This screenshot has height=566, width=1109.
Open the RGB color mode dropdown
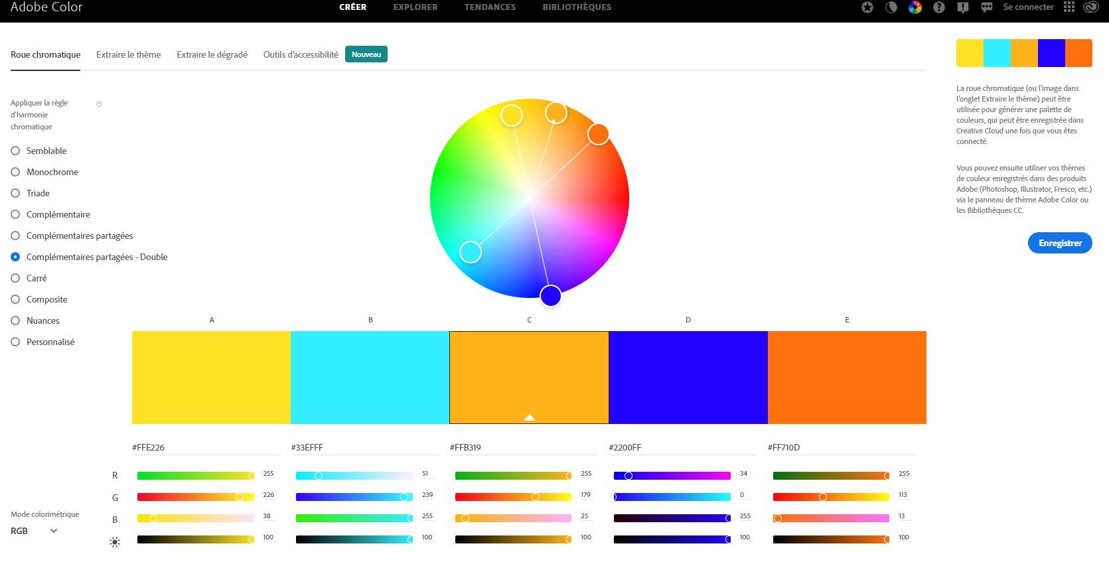(x=34, y=531)
